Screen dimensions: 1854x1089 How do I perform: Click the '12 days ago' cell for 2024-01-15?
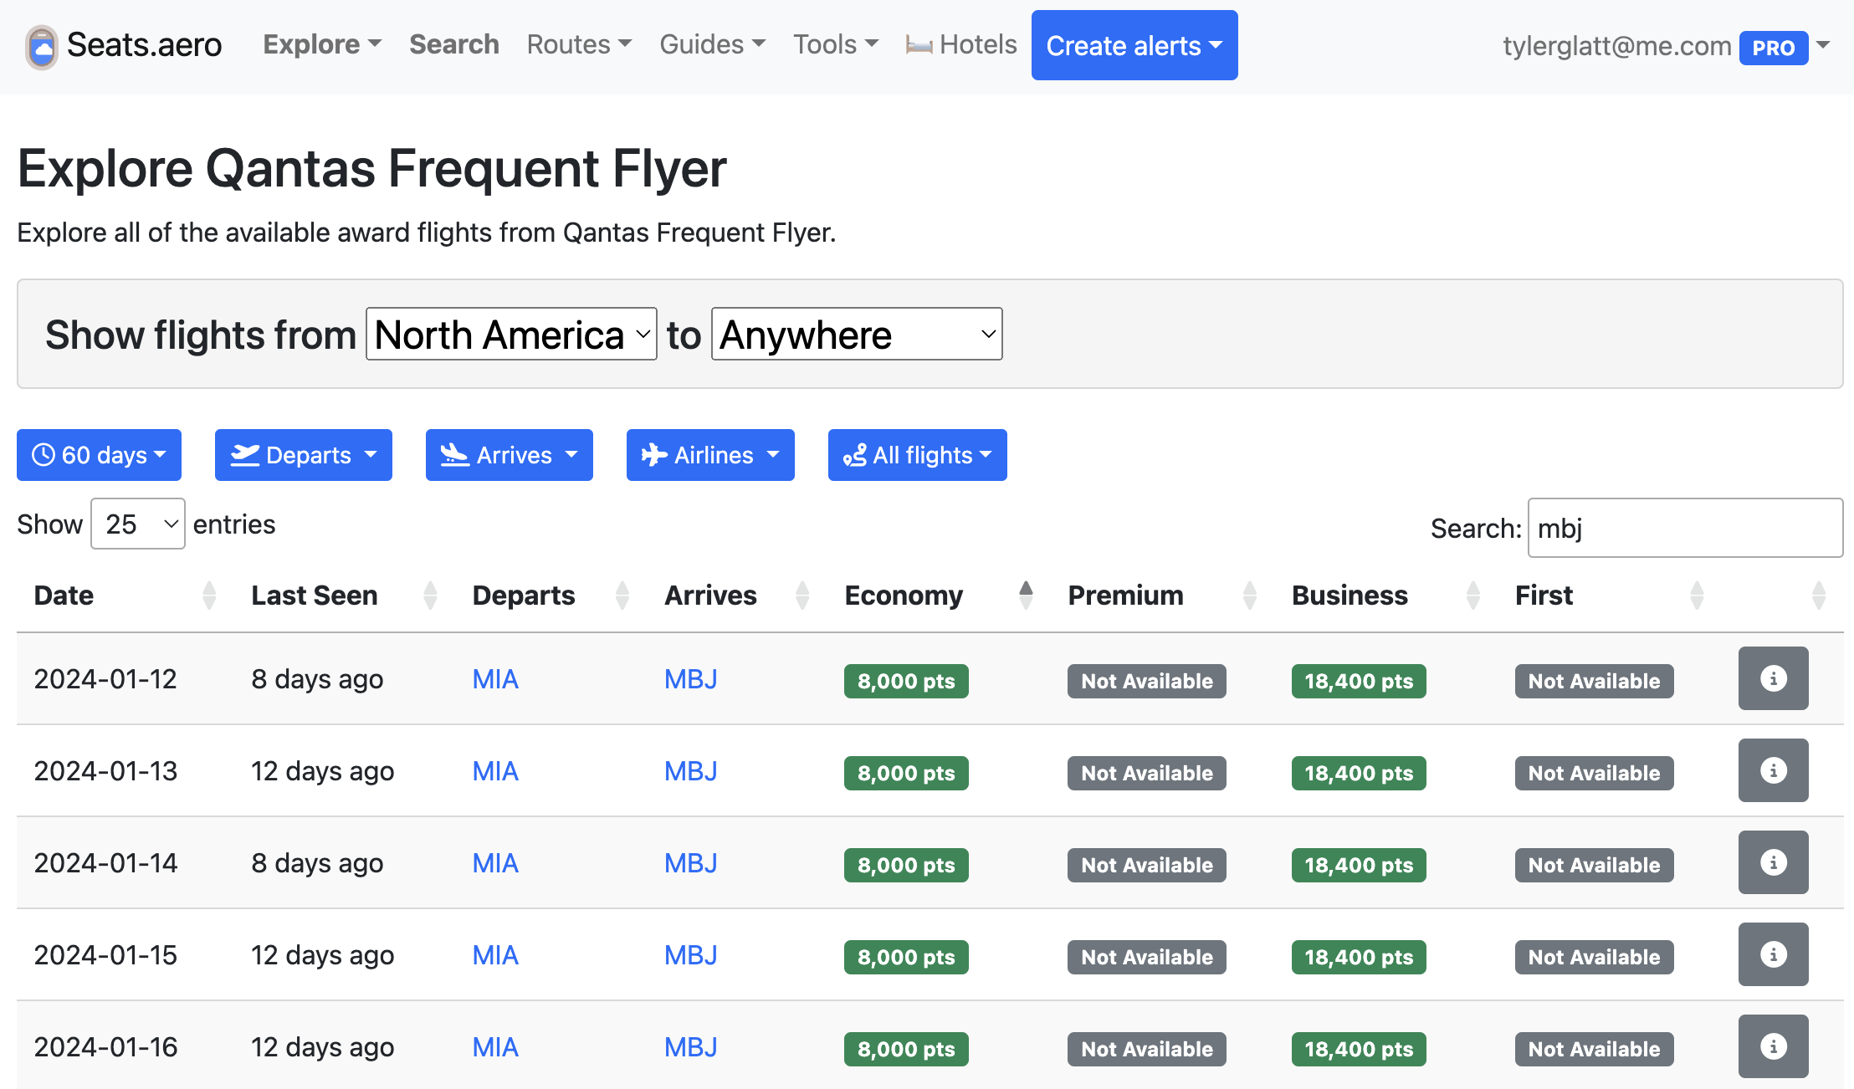point(323,955)
